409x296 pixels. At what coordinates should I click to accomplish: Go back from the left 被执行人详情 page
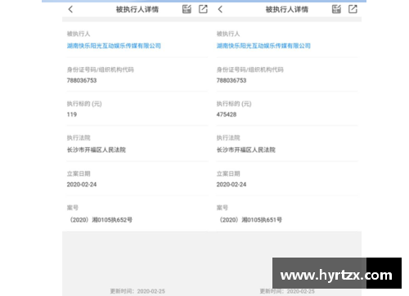coord(70,10)
